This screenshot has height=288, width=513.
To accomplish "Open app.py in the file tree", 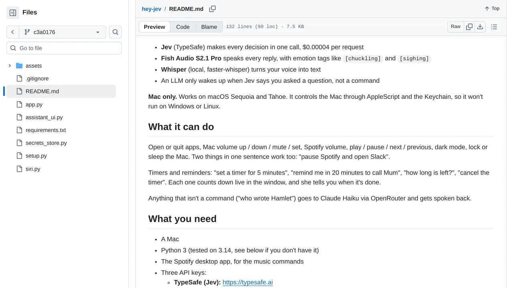I will pyautogui.click(x=34, y=104).
